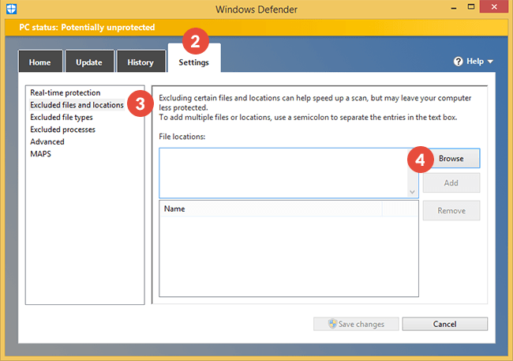Maximize the Windows Defender window
The height and width of the screenshot is (361, 513).
tap(471, 7)
